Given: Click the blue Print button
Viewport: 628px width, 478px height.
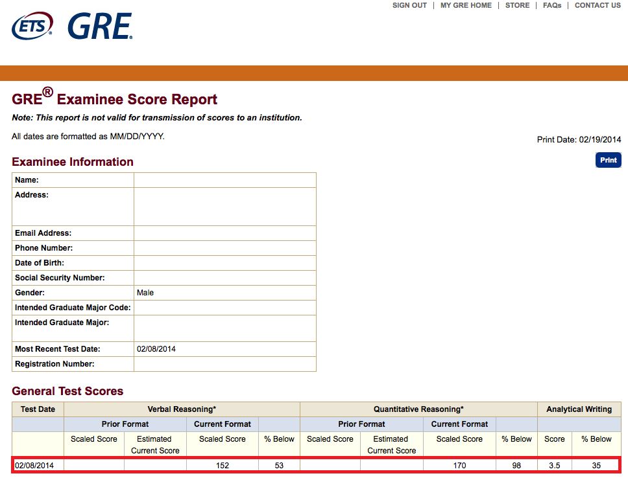Looking at the screenshot, I should pyautogui.click(x=608, y=160).
